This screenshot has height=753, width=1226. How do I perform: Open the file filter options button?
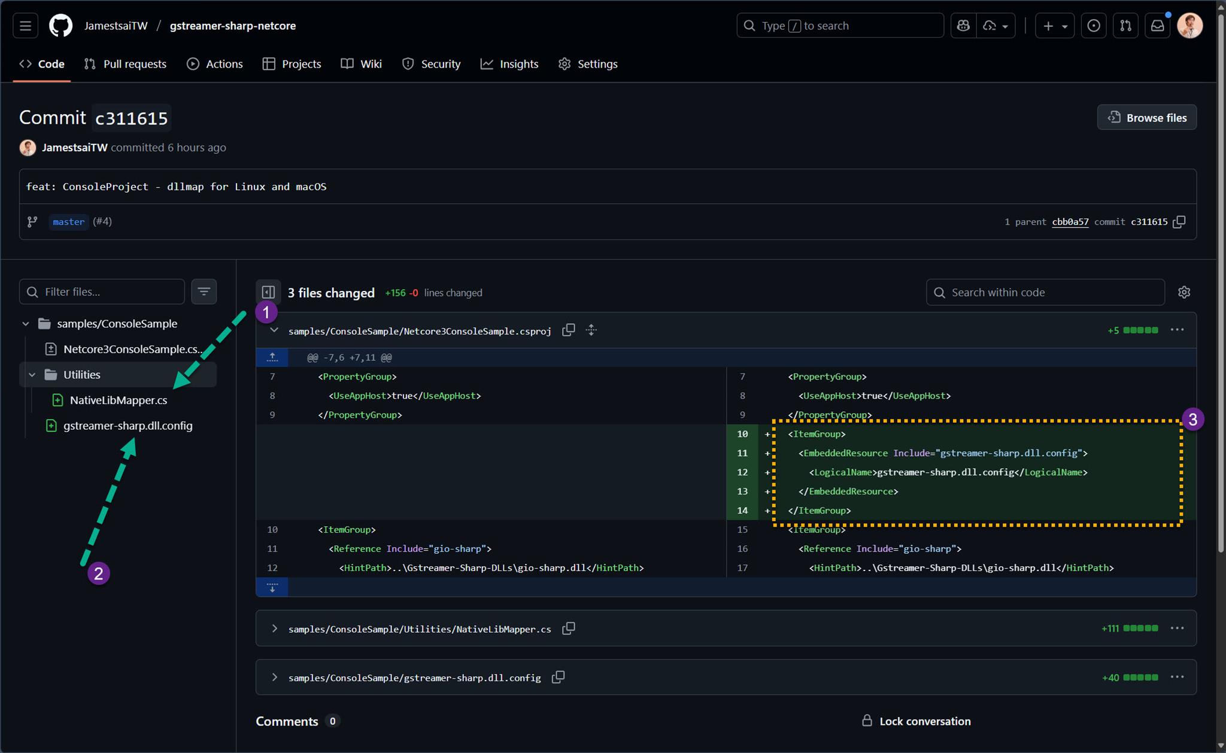pos(204,292)
